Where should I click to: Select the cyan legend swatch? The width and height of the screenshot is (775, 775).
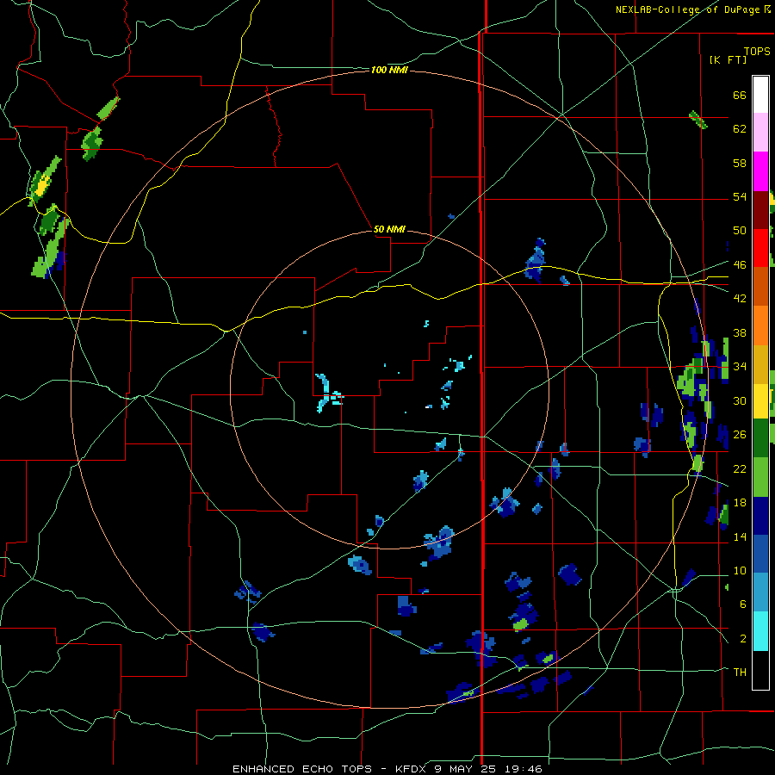(x=760, y=631)
